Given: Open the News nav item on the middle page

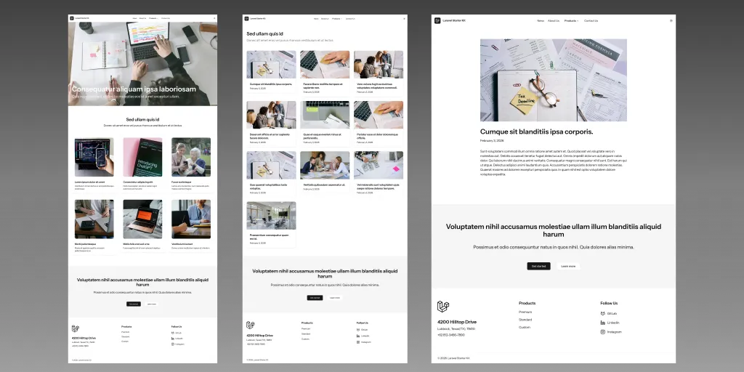Looking at the screenshot, I should [316, 18].
